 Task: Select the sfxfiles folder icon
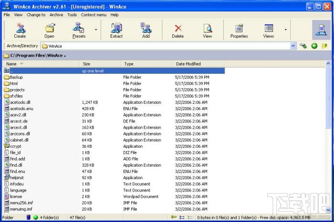tap(7, 96)
